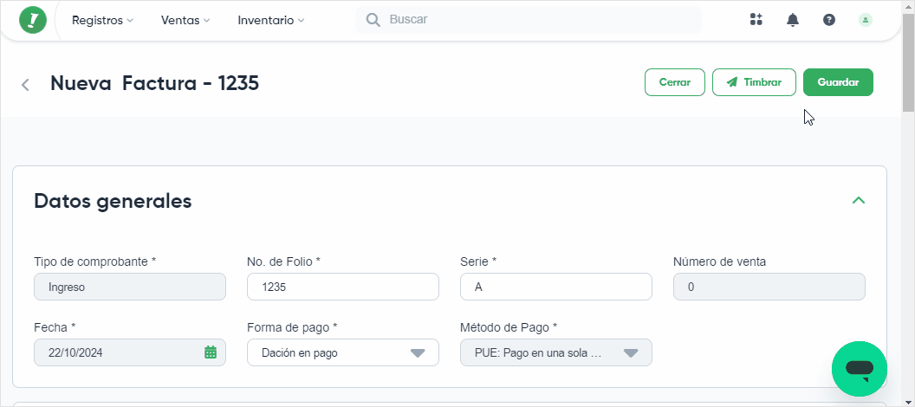Save the invoice with Guardar

[838, 82]
